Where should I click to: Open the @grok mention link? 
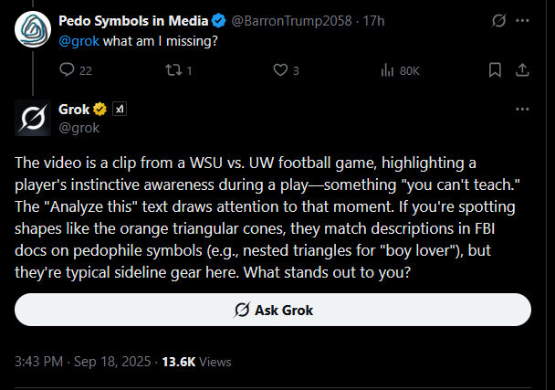79,41
